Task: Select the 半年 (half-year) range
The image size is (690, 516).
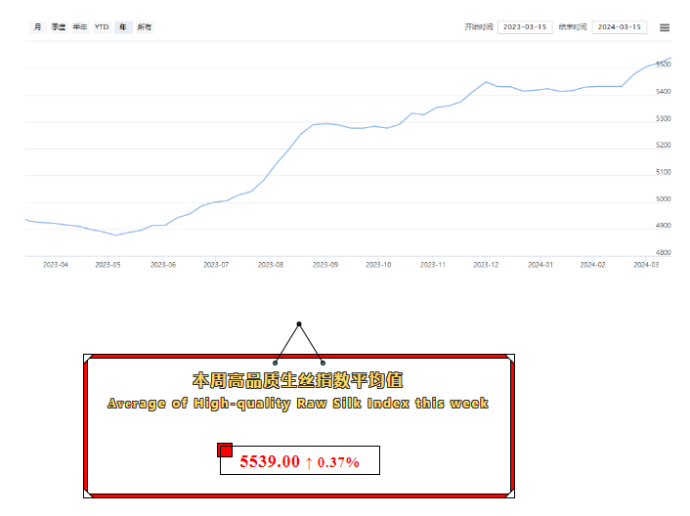Action: click(80, 27)
